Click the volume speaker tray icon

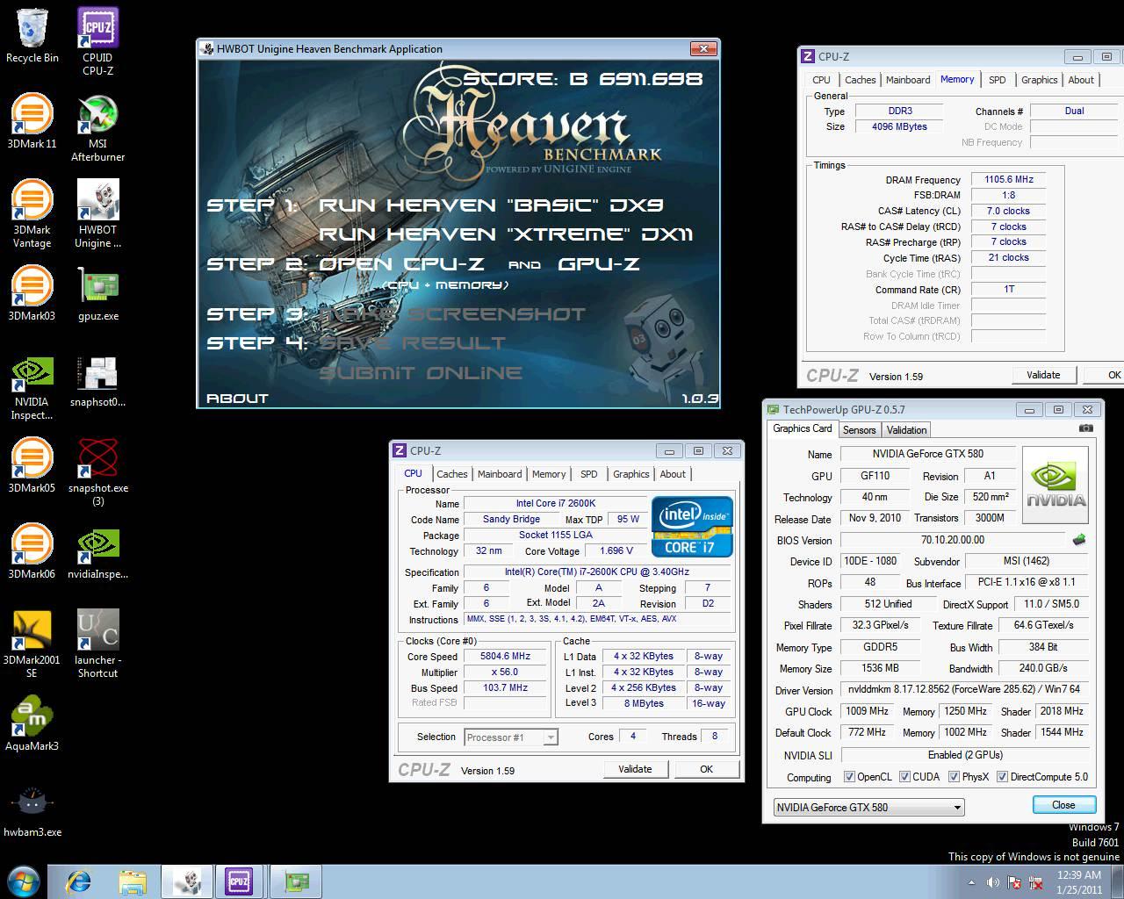(x=993, y=882)
